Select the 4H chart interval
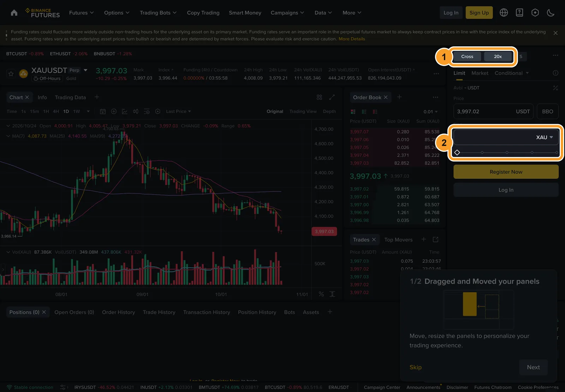This screenshot has width=565, height=392. [x=56, y=111]
